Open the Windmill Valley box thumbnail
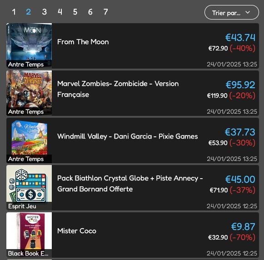The width and height of the screenshot is (264, 260). coord(29,140)
